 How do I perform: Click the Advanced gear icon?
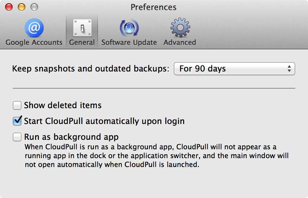pos(180,28)
